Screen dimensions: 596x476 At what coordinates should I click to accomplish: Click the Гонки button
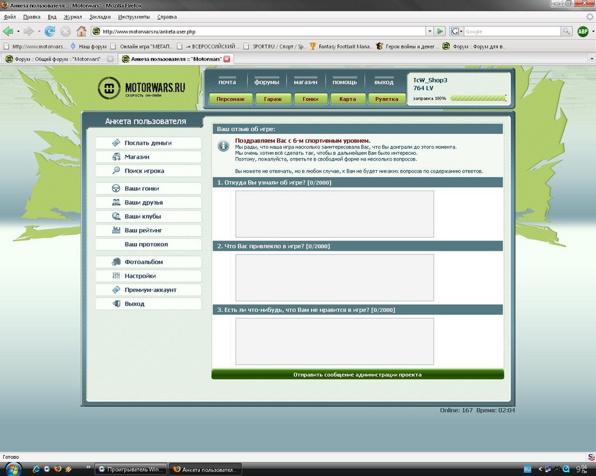click(311, 99)
